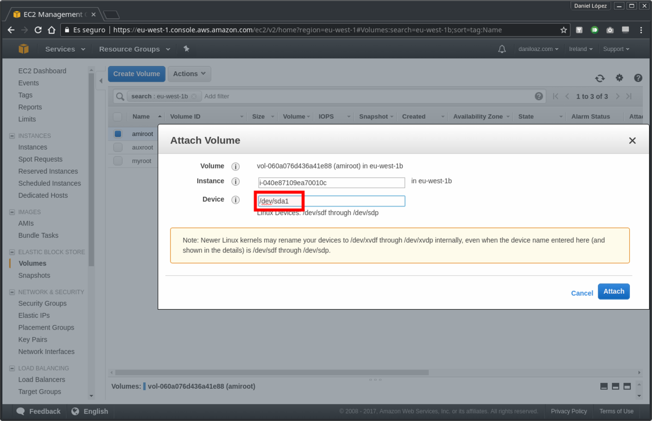The image size is (652, 421).
Task: Open the Actions dropdown
Action: [189, 73]
